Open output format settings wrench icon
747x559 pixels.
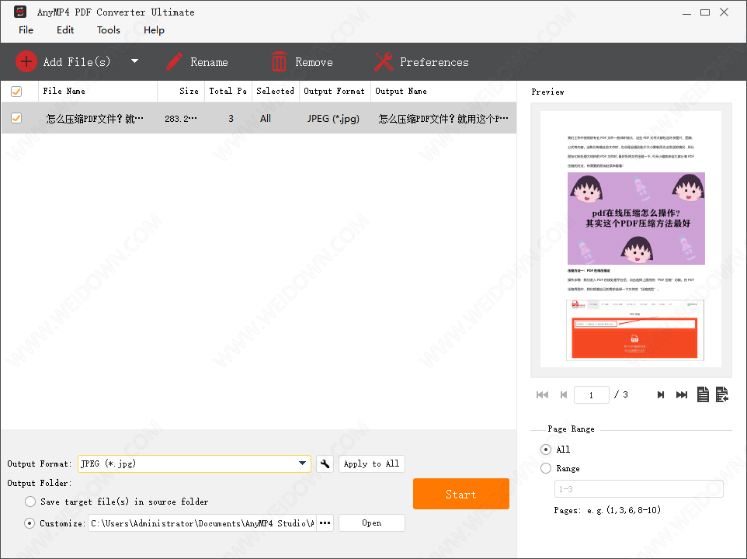[x=325, y=464]
